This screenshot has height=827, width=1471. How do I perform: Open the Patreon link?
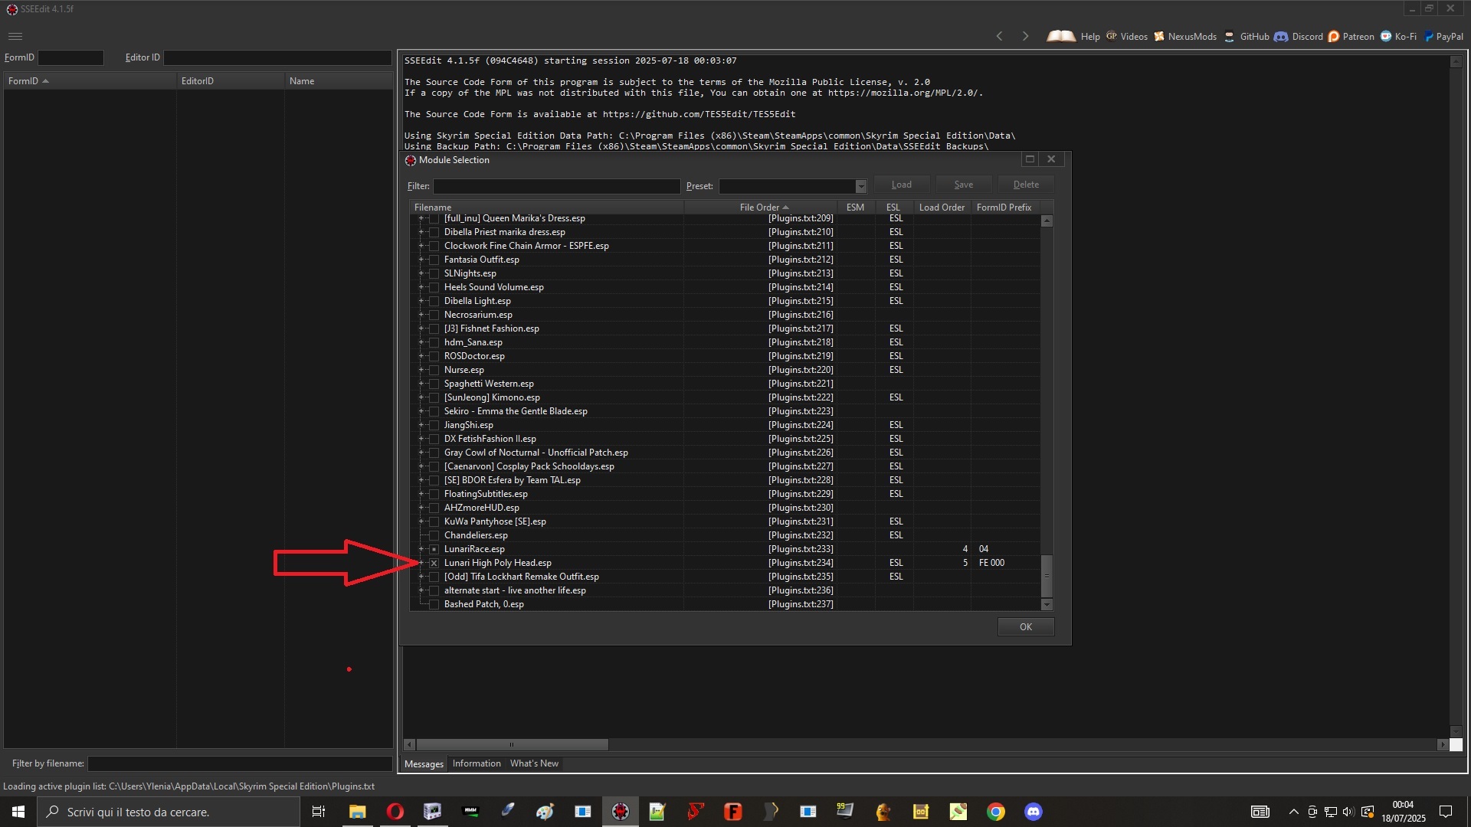click(x=1351, y=36)
